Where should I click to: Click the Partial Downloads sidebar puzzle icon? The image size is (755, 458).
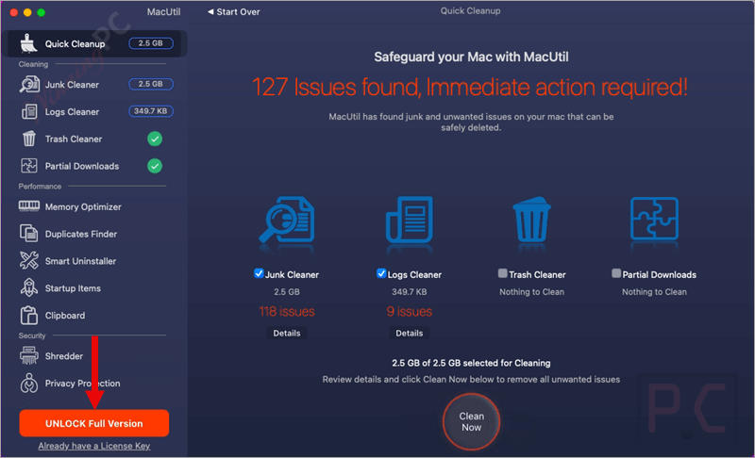(29, 166)
